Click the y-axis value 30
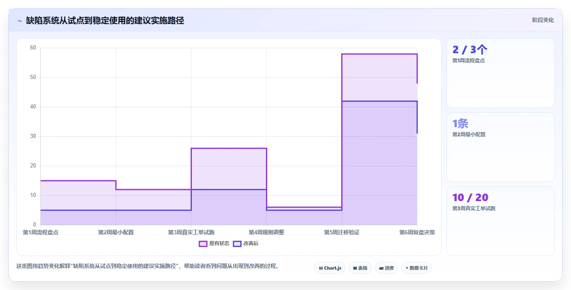 (33, 136)
